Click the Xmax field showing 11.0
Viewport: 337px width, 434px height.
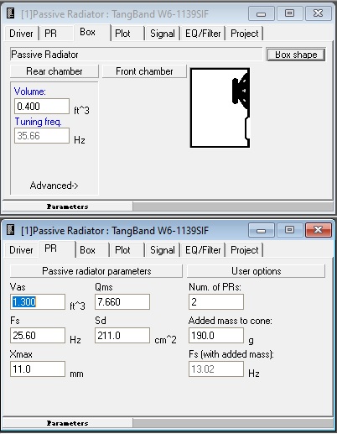(x=38, y=369)
